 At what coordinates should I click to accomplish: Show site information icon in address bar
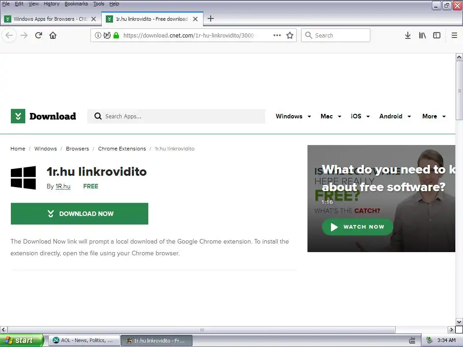coord(98,35)
